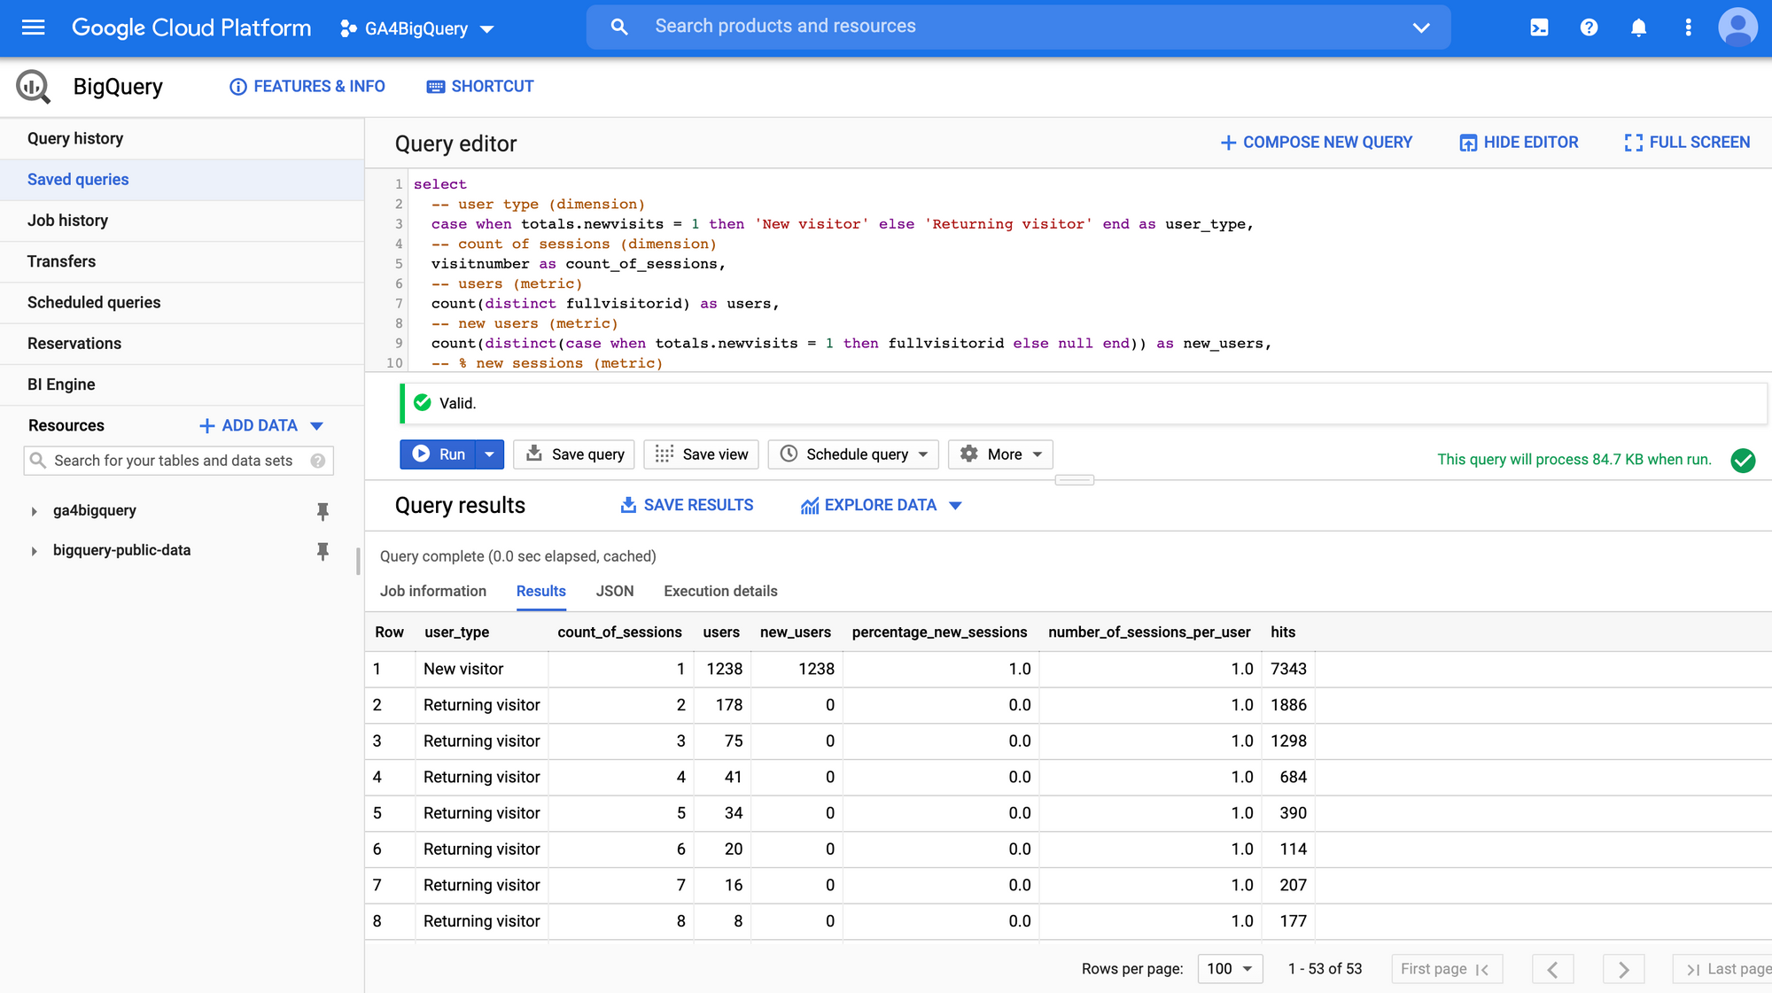Screen dimensions: 1772x993
Task: Click hits value 7343
Action: [x=1288, y=669]
